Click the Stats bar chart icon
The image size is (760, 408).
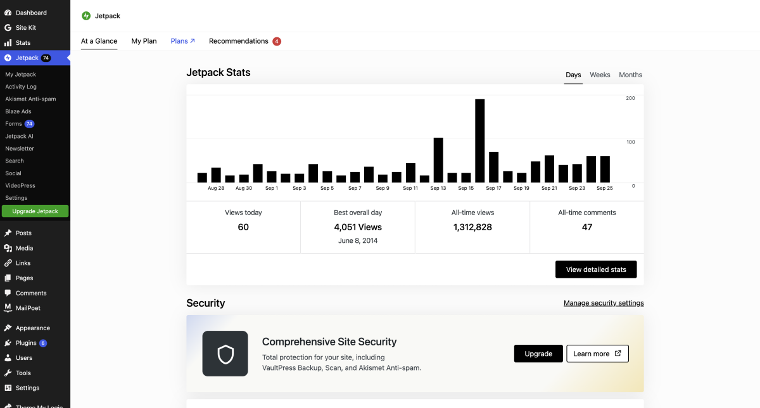pyautogui.click(x=8, y=43)
